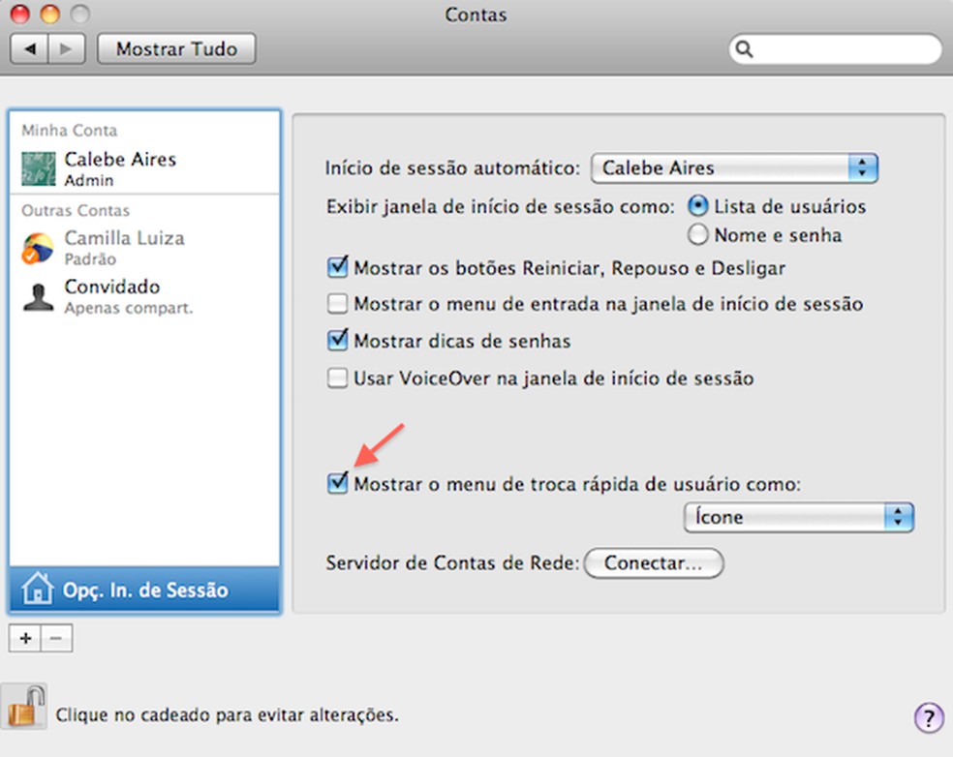Select the Convidado guest account icon
The height and width of the screenshot is (757, 953).
(x=37, y=296)
